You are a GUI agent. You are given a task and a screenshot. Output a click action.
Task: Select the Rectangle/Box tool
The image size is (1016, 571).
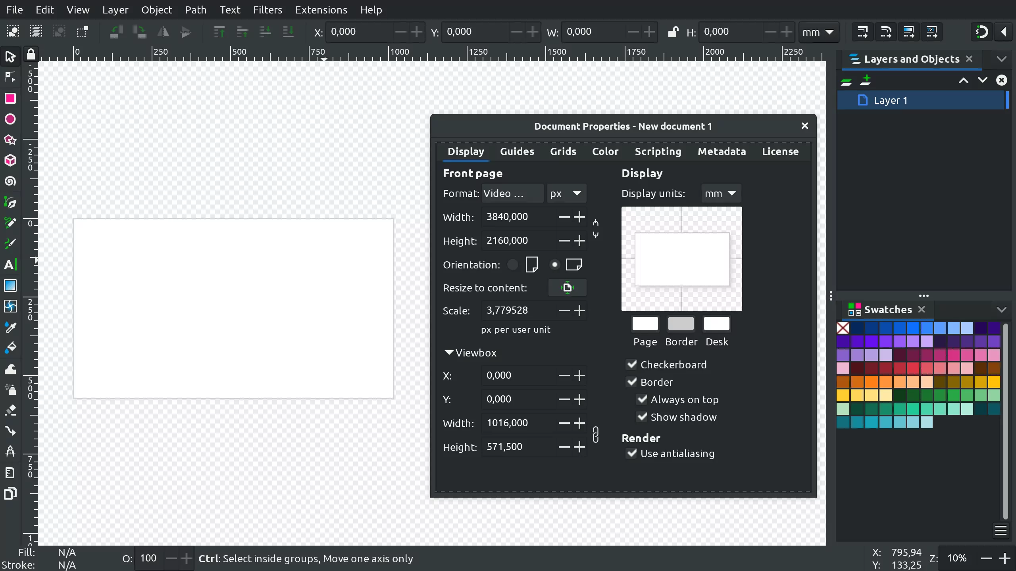coord(10,98)
